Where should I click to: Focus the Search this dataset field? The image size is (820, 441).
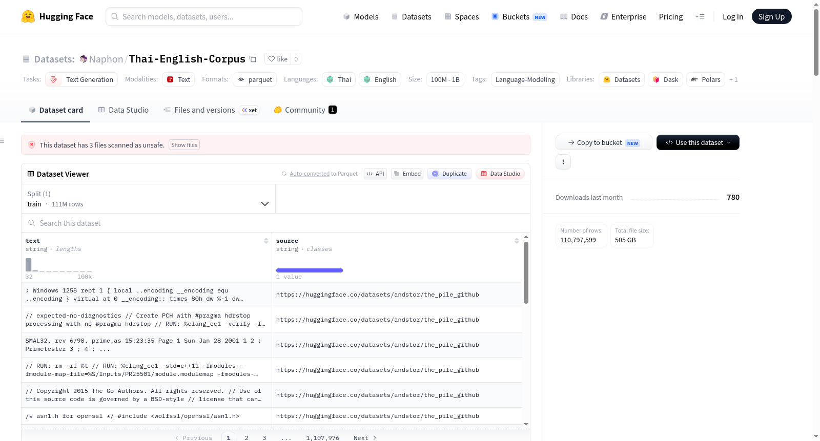pyautogui.click(x=276, y=223)
